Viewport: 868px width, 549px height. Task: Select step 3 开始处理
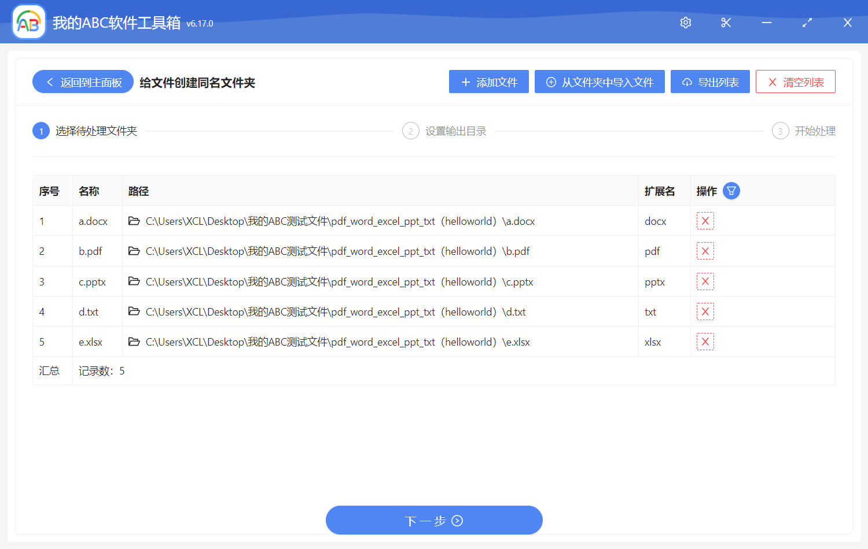(804, 131)
